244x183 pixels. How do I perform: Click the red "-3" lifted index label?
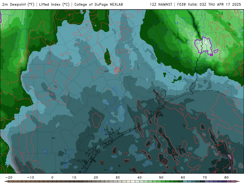click(x=217, y=145)
